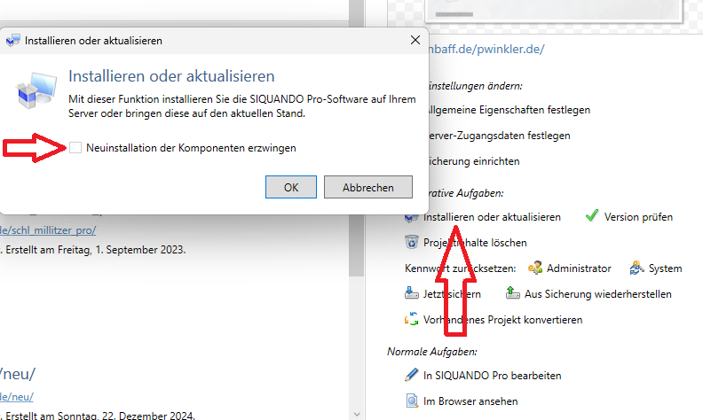The height and width of the screenshot is (420, 703).
Task: Click the trash bin 'Projektinhalte löschen' icon
Action: [411, 242]
